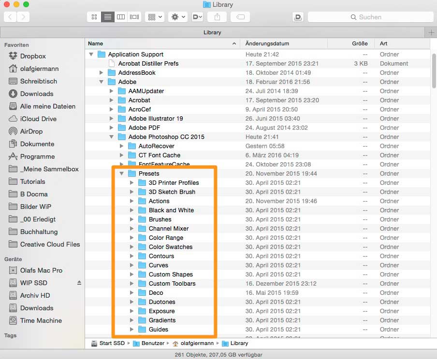Select Cover Flow view icon
437x359 pixels.
(134, 17)
